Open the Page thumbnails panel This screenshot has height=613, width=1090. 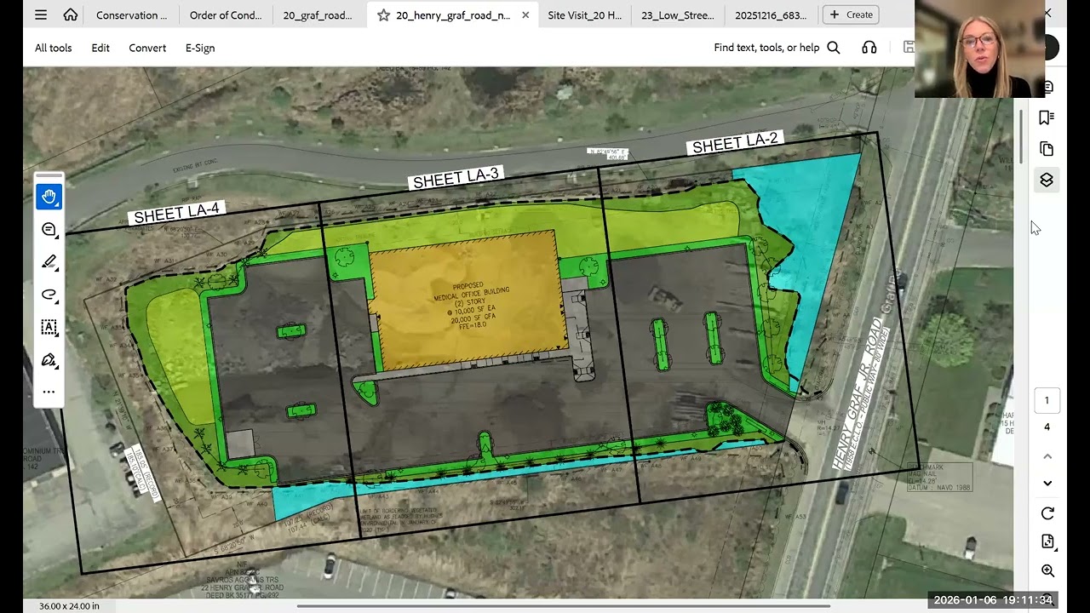(x=1047, y=149)
